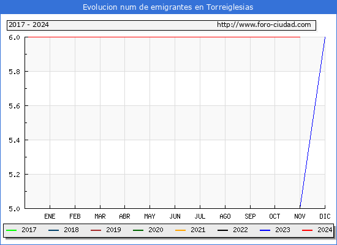Click the 2022 legend label
Image resolution: width=337 pixels, height=245 pixels.
tap(241, 230)
